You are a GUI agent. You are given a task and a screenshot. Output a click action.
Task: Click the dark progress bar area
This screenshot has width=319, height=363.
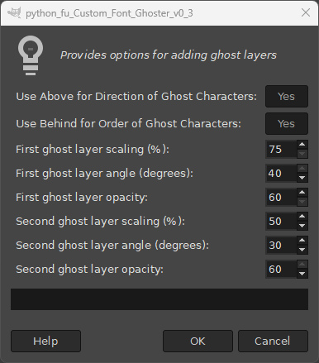(x=159, y=299)
